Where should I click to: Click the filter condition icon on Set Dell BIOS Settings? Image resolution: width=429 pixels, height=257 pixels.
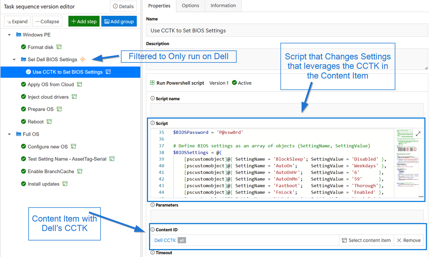[83, 59]
